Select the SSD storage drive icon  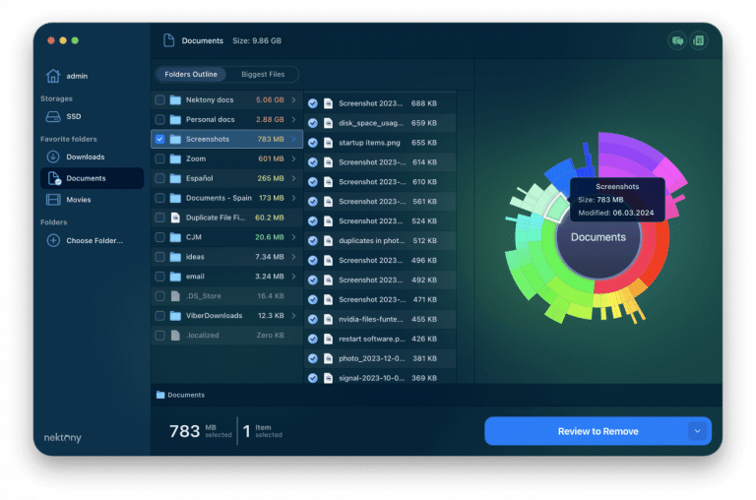click(52, 116)
